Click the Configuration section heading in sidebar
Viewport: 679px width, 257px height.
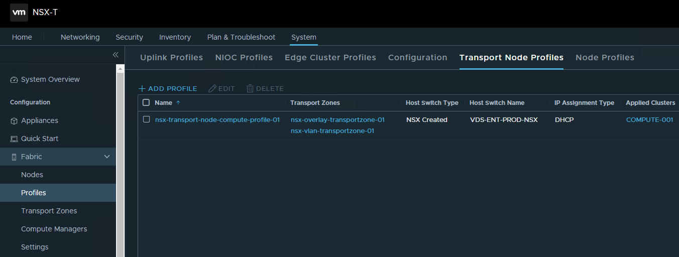pos(30,102)
